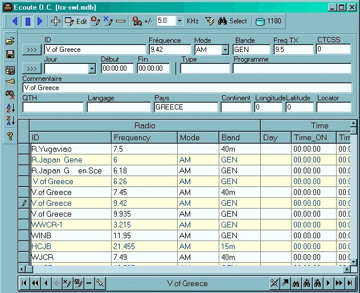This screenshot has height=293, width=360.
Task: Select the R.Yugaviao row ID cell
Action: point(71,149)
